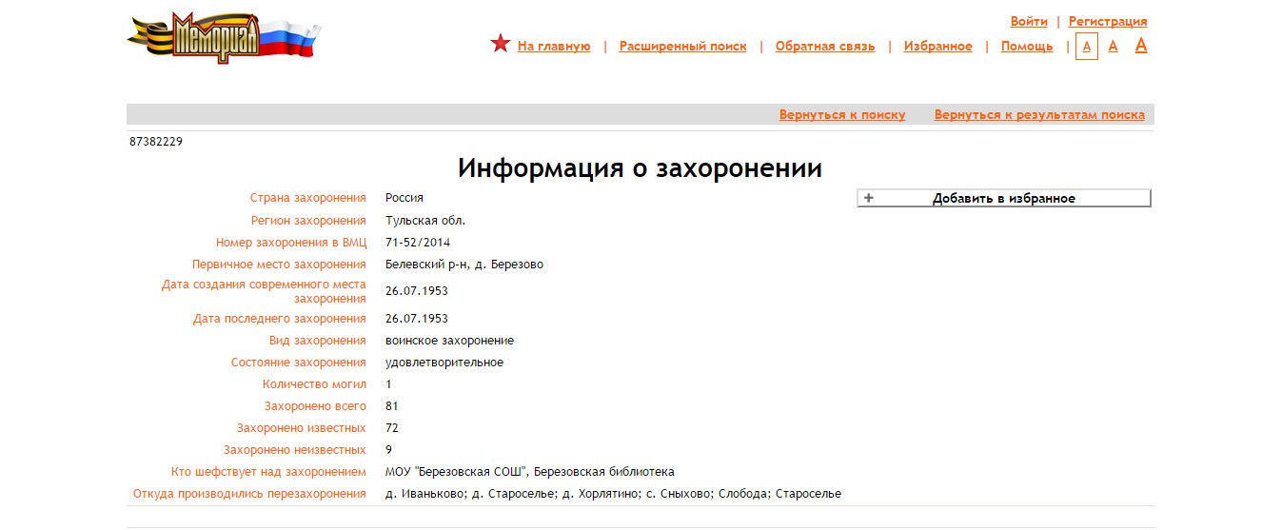Screen dimensions: 1262x530
Task: Click the Мемориал logo with the flag
Action: tap(224, 37)
